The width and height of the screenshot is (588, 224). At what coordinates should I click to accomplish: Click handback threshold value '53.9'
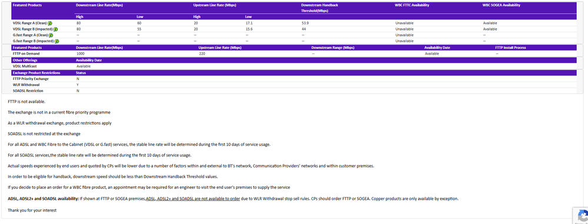coord(305,24)
